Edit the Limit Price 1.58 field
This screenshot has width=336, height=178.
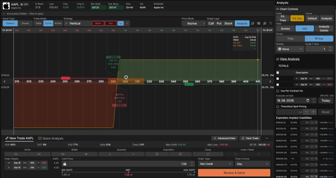128,164
